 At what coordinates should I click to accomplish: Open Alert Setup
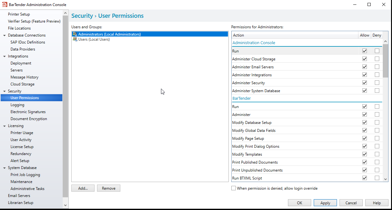(20, 161)
